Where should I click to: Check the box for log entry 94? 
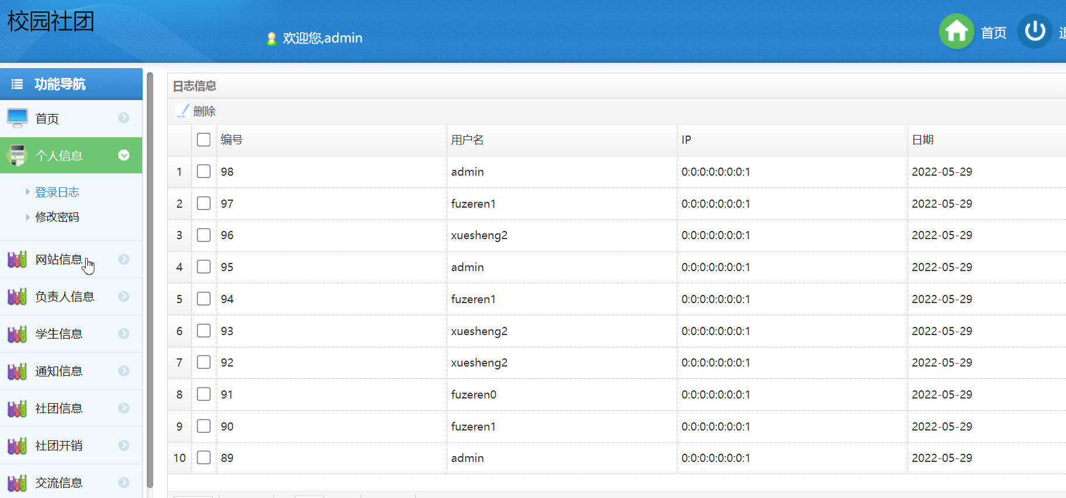pos(203,298)
